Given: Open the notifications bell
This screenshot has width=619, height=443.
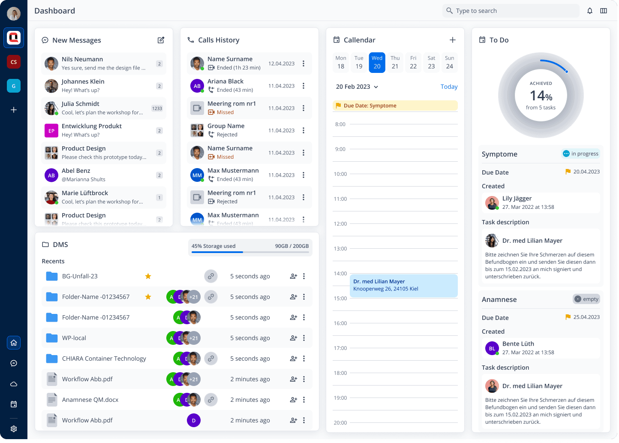Looking at the screenshot, I should [590, 11].
